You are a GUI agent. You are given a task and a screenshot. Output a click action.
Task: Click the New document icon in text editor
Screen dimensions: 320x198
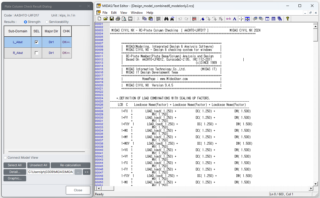pos(99,19)
